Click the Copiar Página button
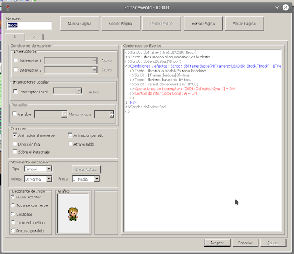The height and width of the screenshot is (254, 294). [121, 24]
